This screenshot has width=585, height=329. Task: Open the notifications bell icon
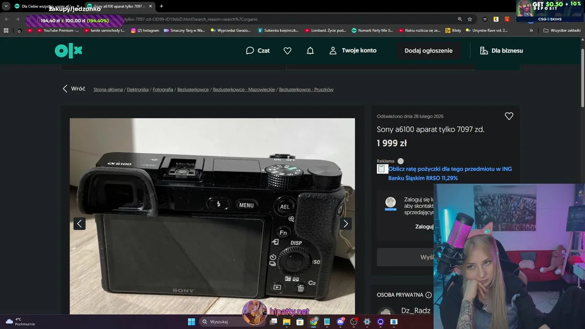coord(310,51)
